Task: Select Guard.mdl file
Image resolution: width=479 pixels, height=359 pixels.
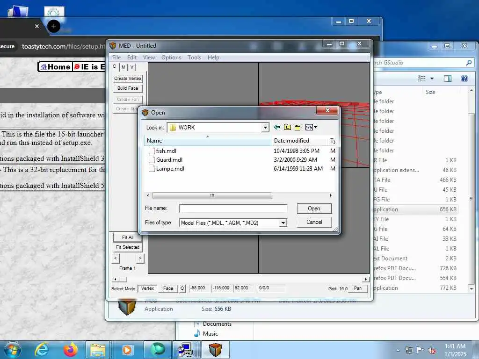Action: 169,160
